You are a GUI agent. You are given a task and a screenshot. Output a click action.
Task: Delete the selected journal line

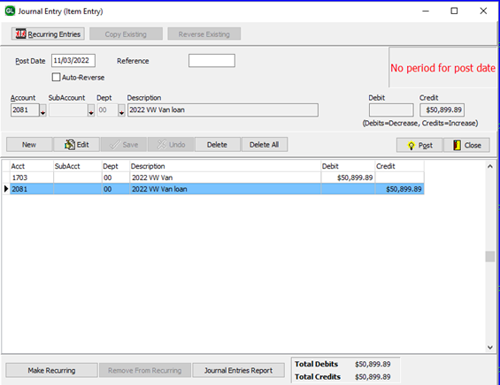(x=217, y=145)
